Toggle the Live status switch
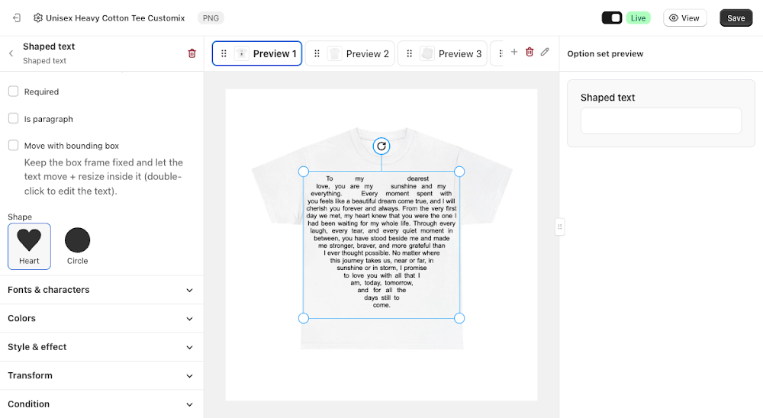 612,18
